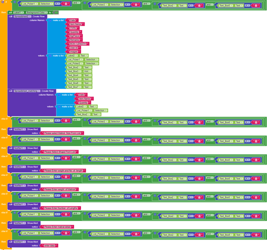Open the first 'and' operator dropdown in the top if row

coord(76,3)
